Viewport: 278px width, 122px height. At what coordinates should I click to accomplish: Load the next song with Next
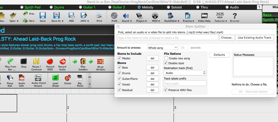29,21
